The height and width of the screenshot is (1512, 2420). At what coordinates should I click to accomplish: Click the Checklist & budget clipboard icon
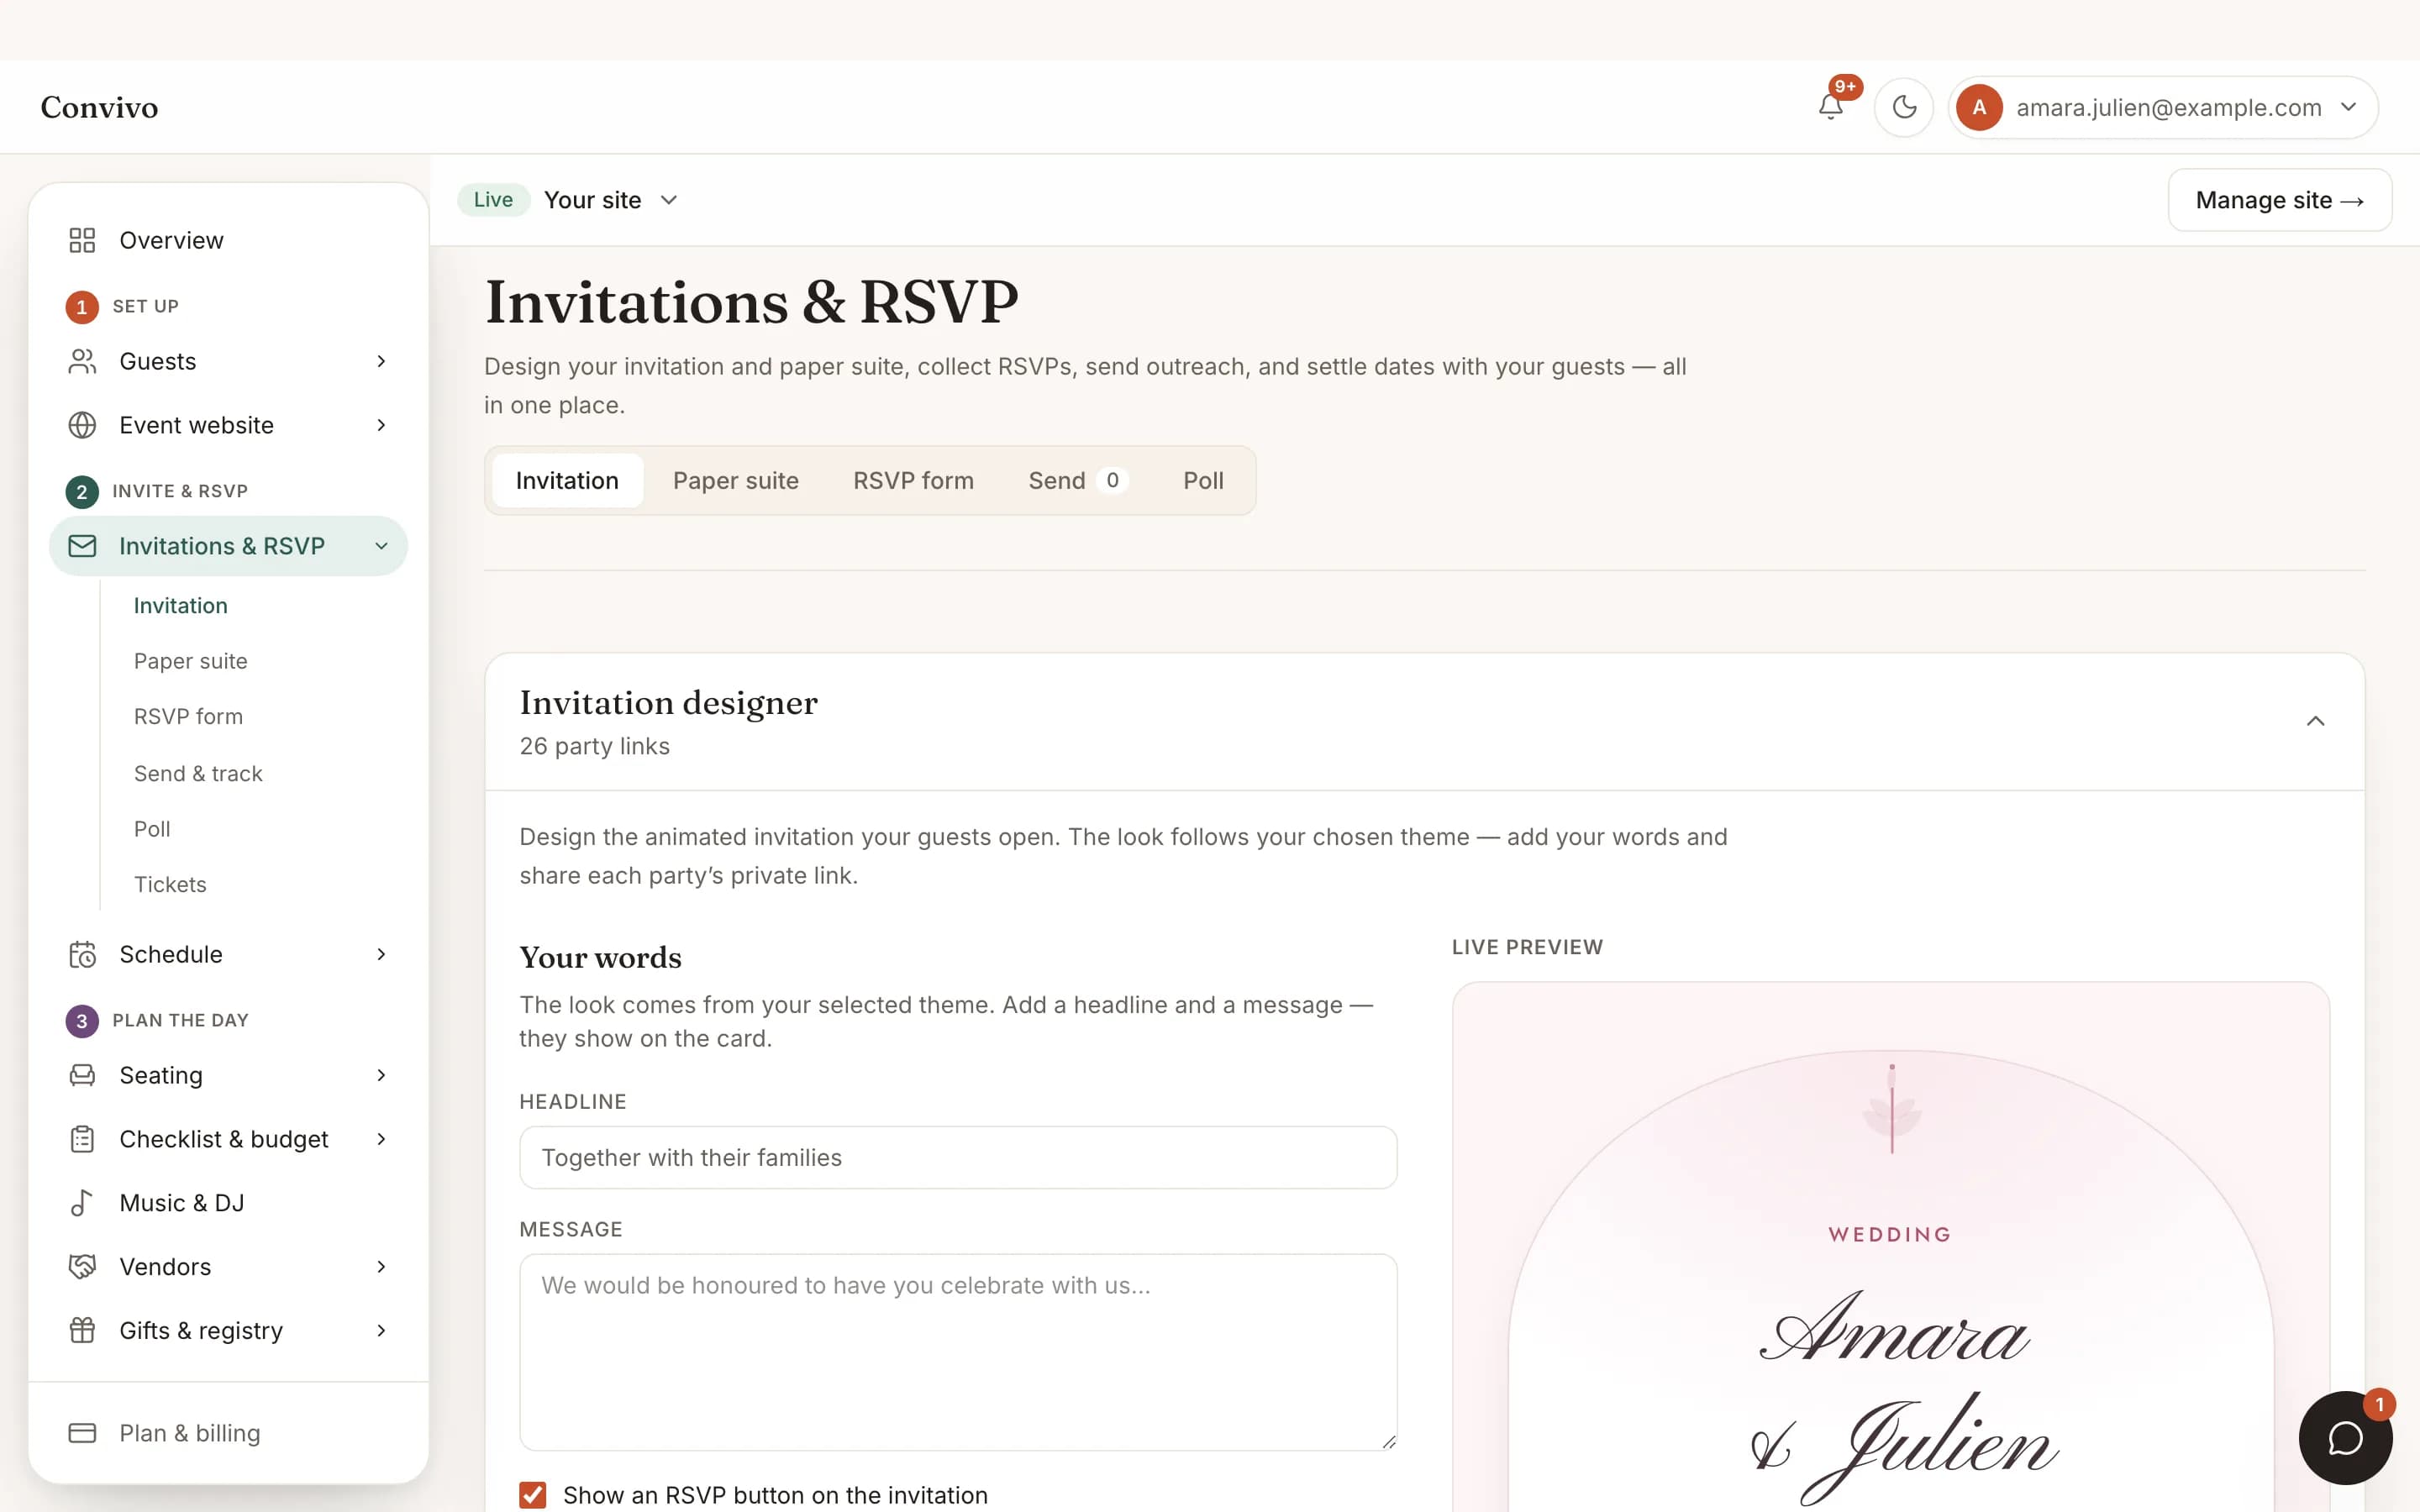pyautogui.click(x=82, y=1139)
